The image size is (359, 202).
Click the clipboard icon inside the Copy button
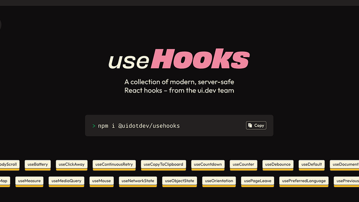click(250, 126)
